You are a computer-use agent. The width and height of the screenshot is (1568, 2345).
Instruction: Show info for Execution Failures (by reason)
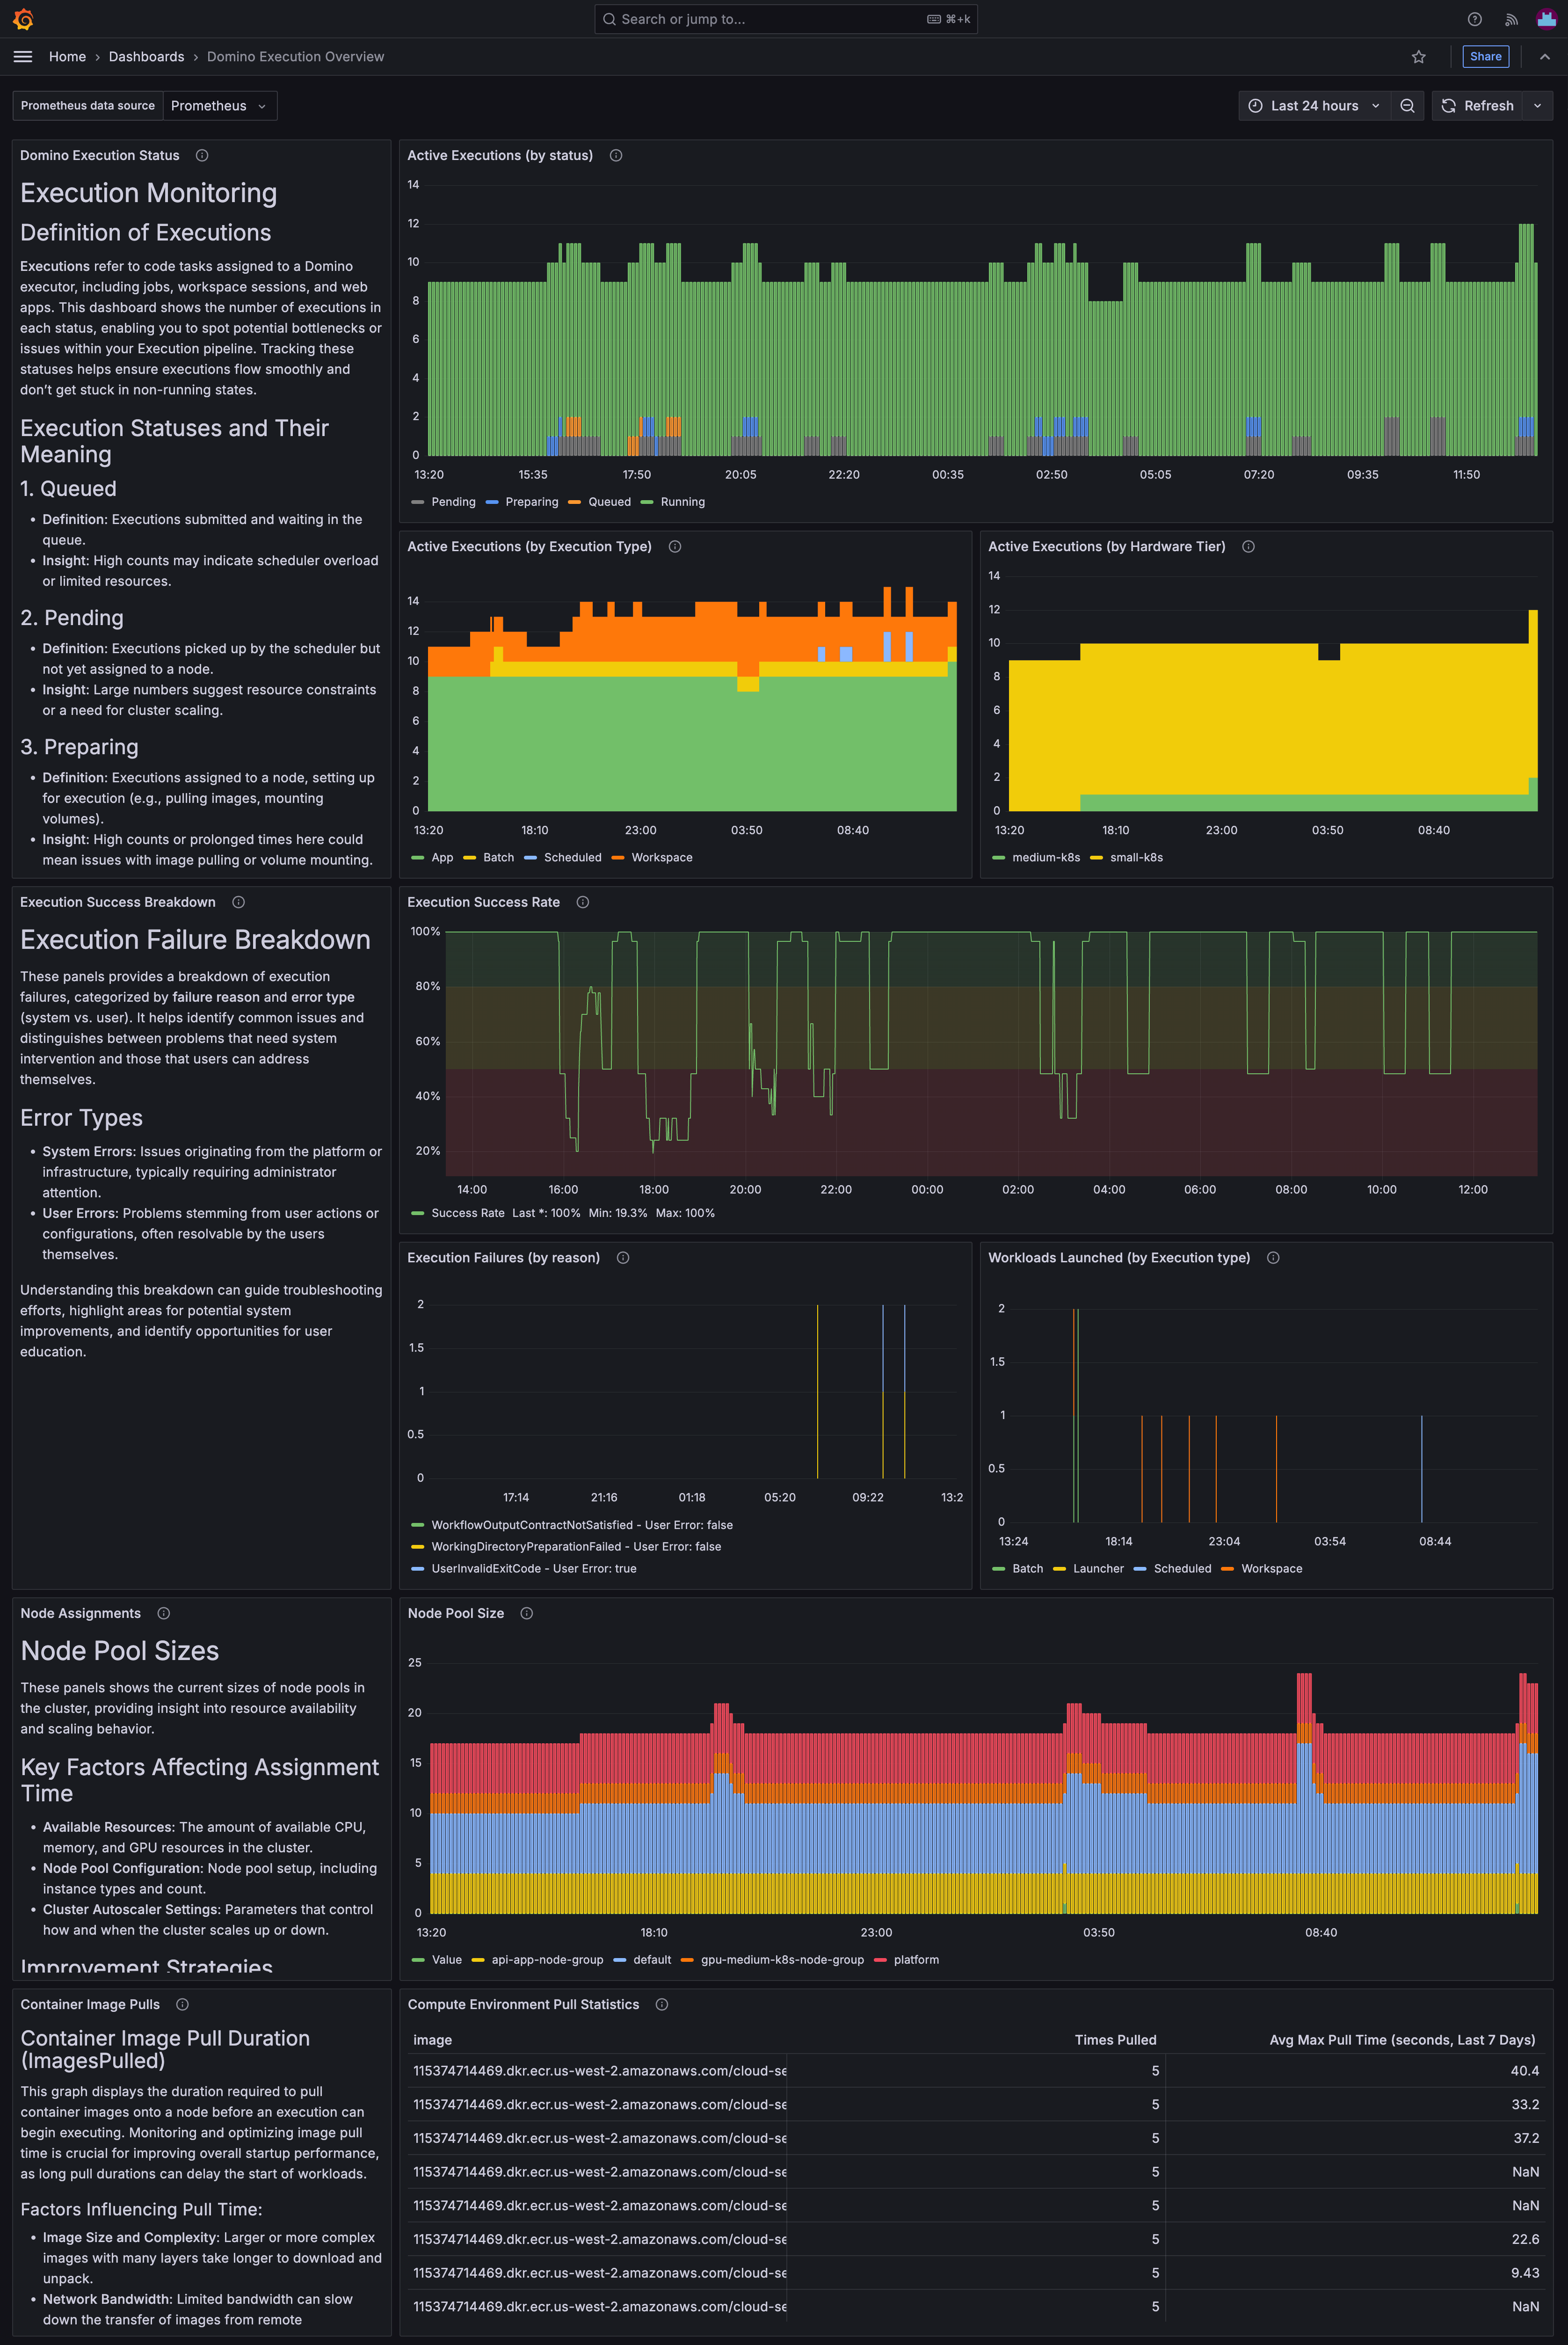[x=623, y=1258]
